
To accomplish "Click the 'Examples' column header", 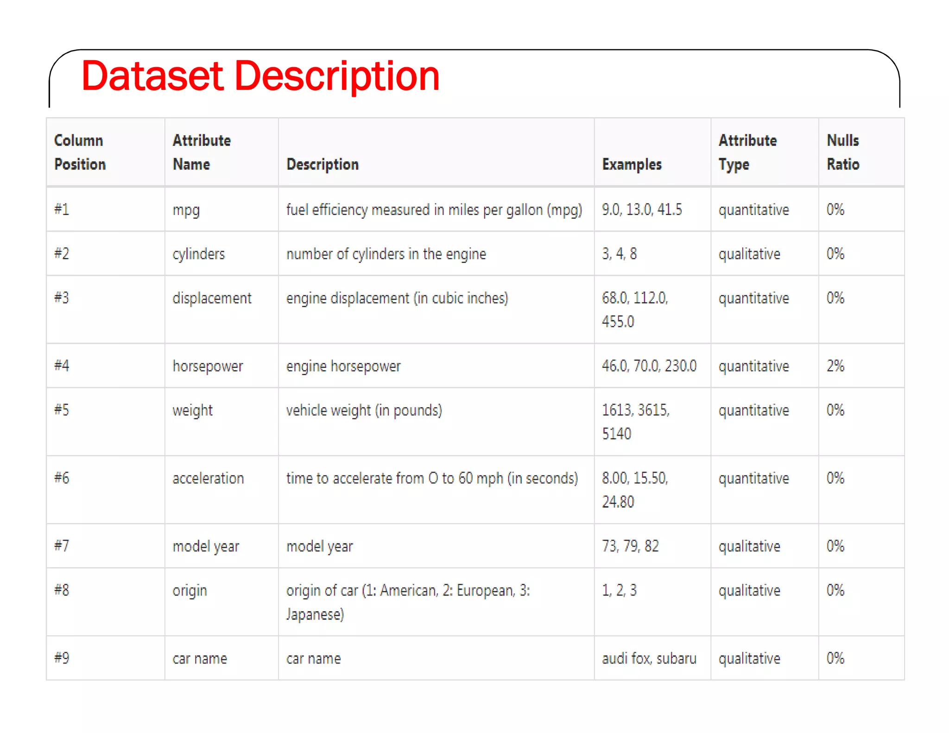I will (652, 152).
